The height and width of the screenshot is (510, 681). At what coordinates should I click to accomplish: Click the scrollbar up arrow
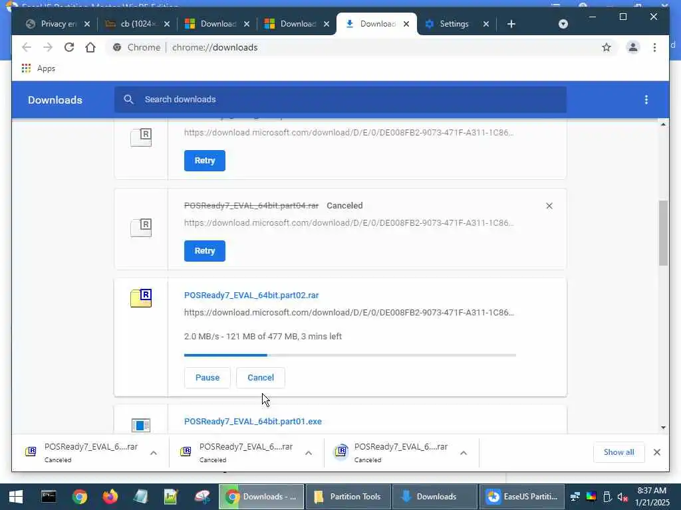click(x=663, y=124)
